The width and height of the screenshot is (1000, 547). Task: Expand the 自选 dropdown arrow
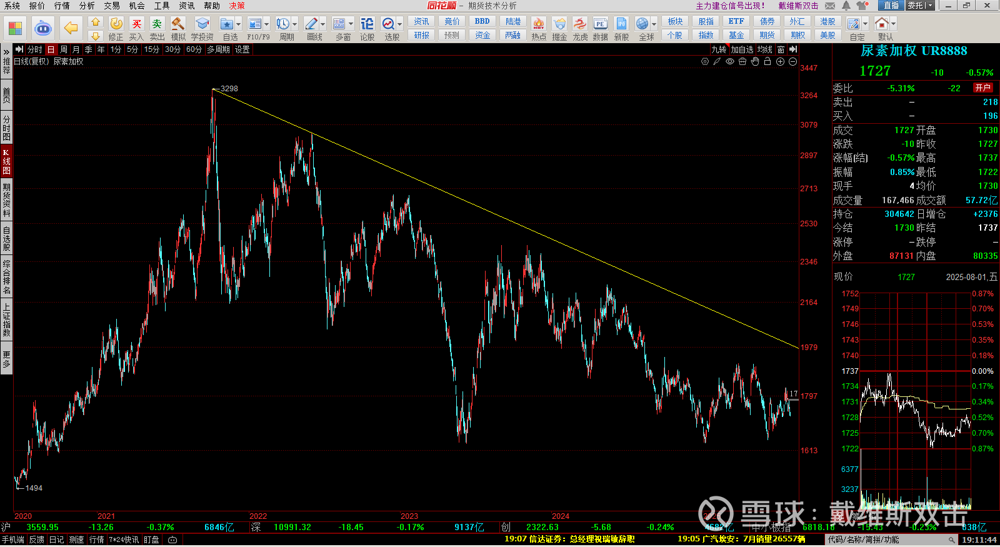[x=239, y=24]
